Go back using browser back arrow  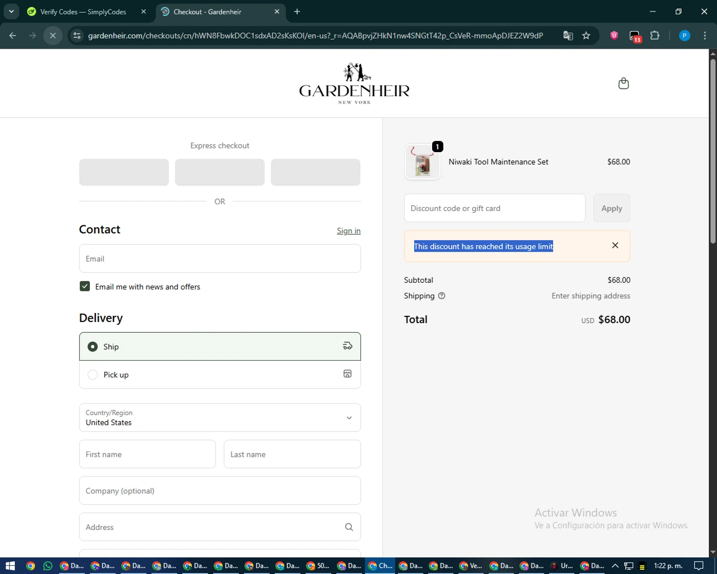pos(13,35)
